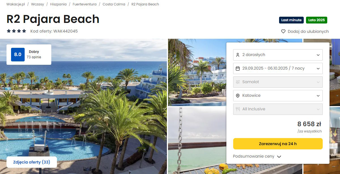Click the heart favorite icon

click(283, 31)
